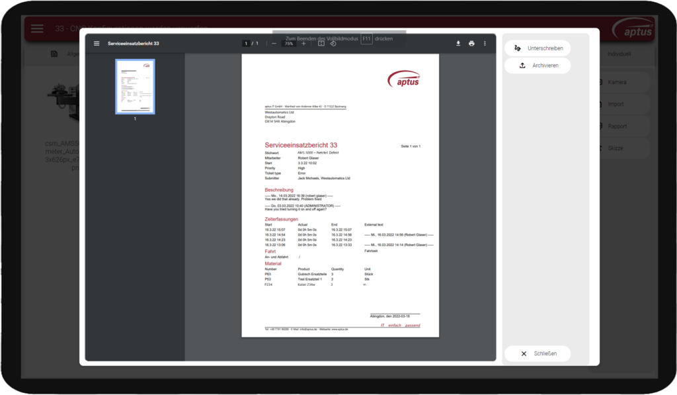The width and height of the screenshot is (677, 395).
Task: Rotate the PDF page counterclockwise
Action: pyautogui.click(x=333, y=43)
